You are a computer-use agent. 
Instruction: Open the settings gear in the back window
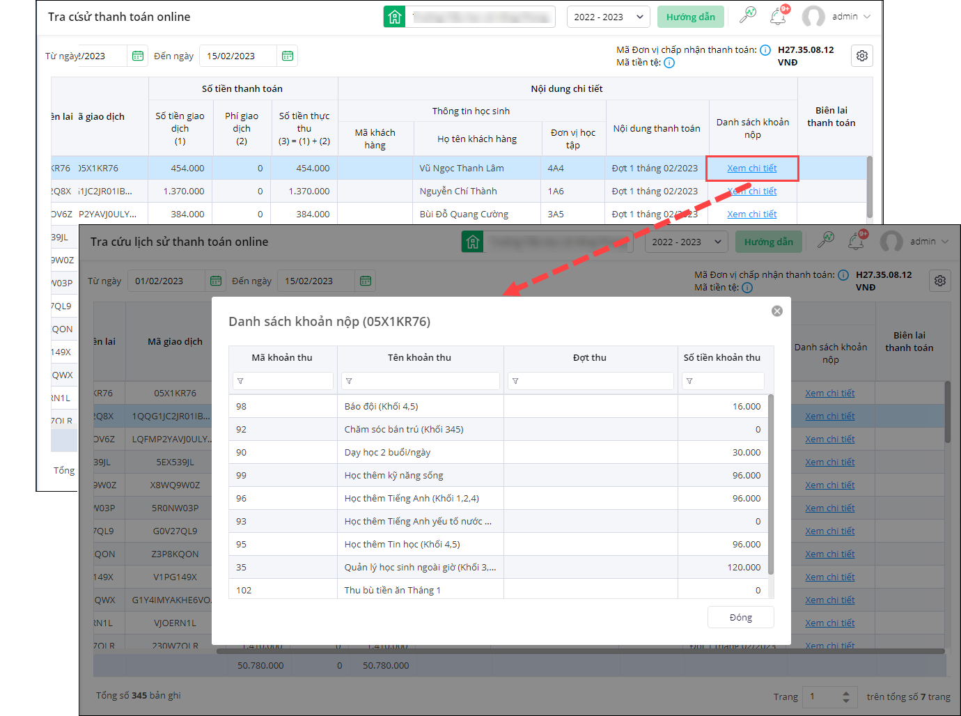862,56
